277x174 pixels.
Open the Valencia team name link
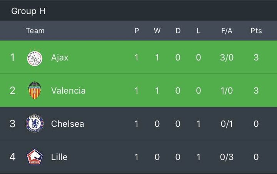[68, 91]
